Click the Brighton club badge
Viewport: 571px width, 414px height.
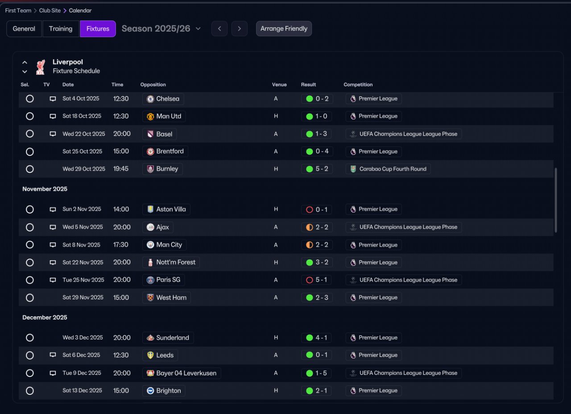coord(150,391)
